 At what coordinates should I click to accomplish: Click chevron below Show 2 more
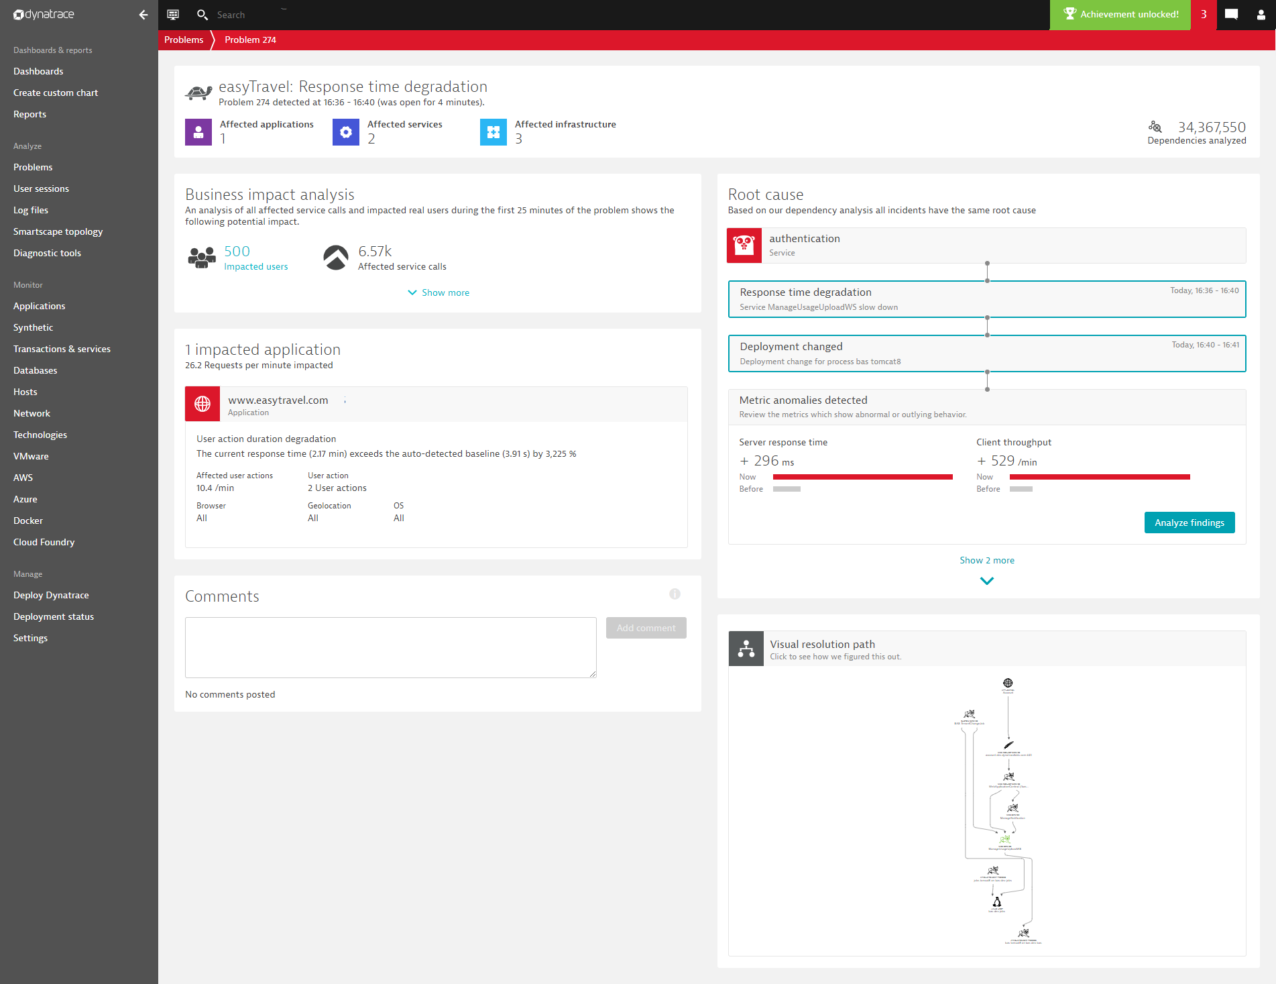[987, 581]
